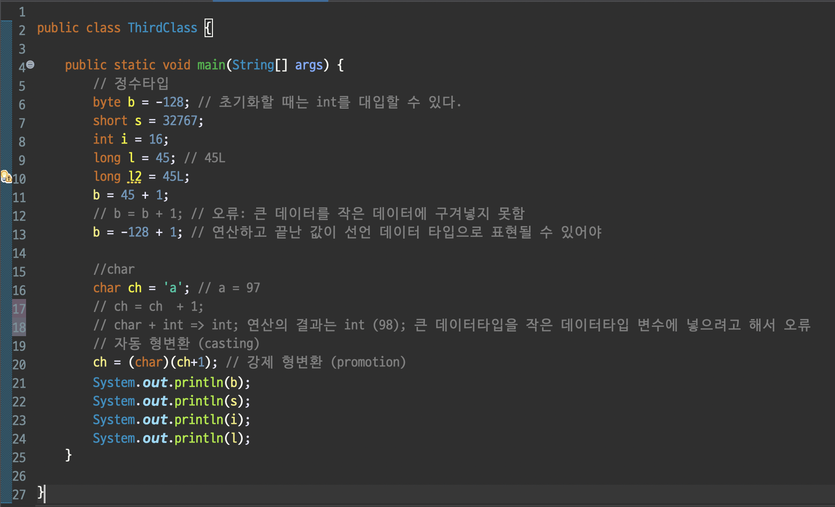Click the closing brace on line 27
This screenshot has width=835, height=507.
pos(41,492)
